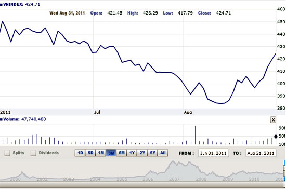Close the Volume panel with the x button

pyautogui.click(x=273, y=120)
